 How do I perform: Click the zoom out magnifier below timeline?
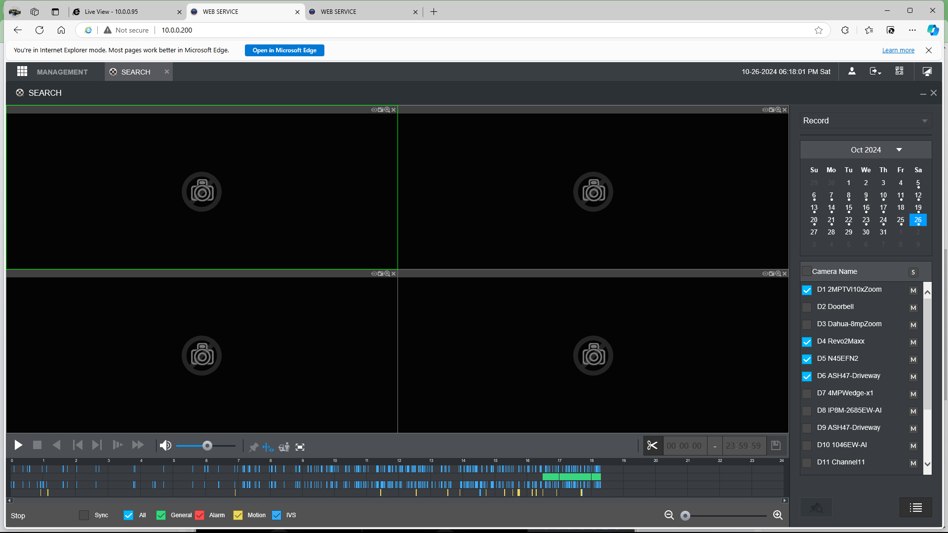click(x=669, y=515)
